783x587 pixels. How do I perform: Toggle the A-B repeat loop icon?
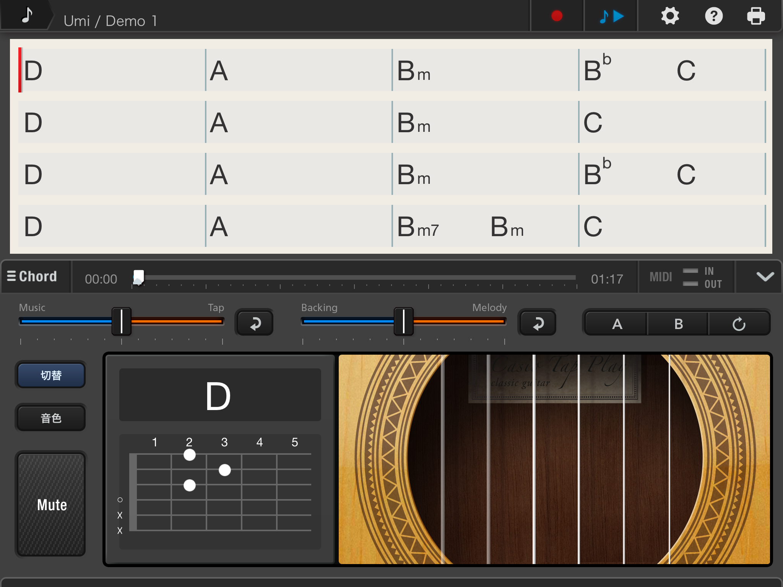(x=739, y=324)
